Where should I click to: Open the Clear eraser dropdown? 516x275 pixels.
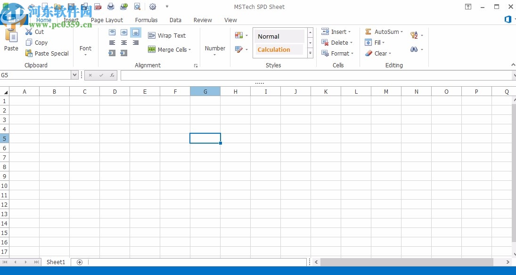click(x=378, y=54)
